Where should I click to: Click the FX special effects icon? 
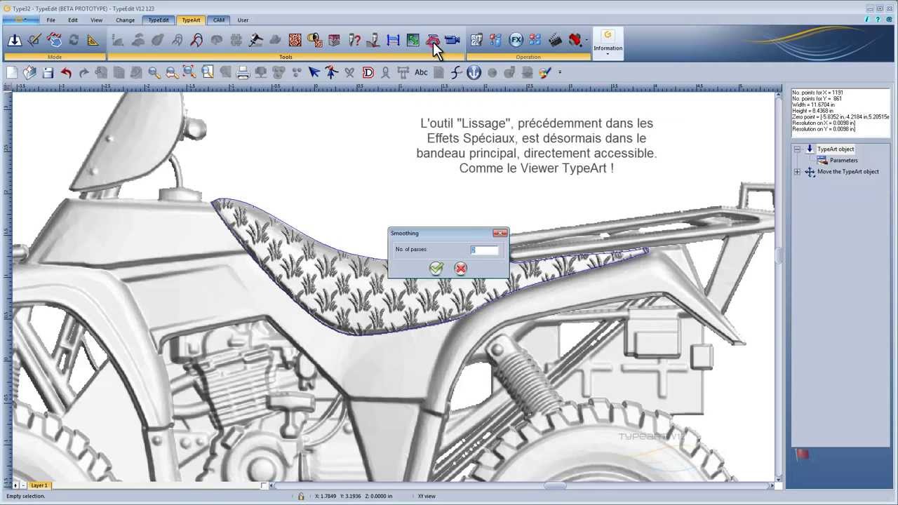click(x=516, y=40)
